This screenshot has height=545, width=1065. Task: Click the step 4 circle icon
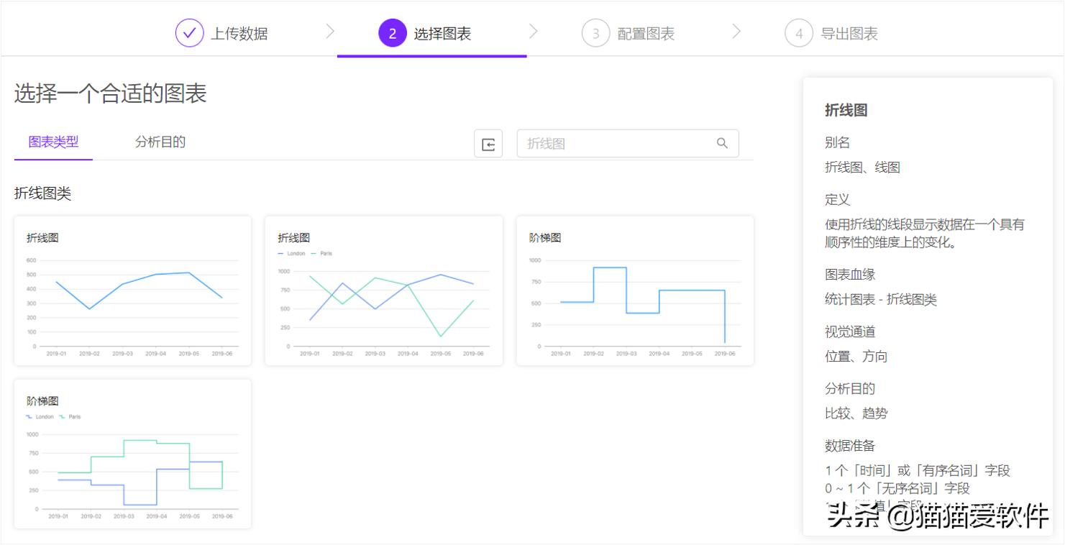(799, 33)
